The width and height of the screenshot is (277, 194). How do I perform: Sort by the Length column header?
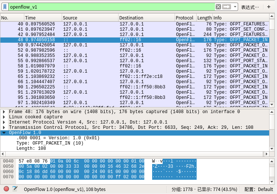tap(204, 18)
